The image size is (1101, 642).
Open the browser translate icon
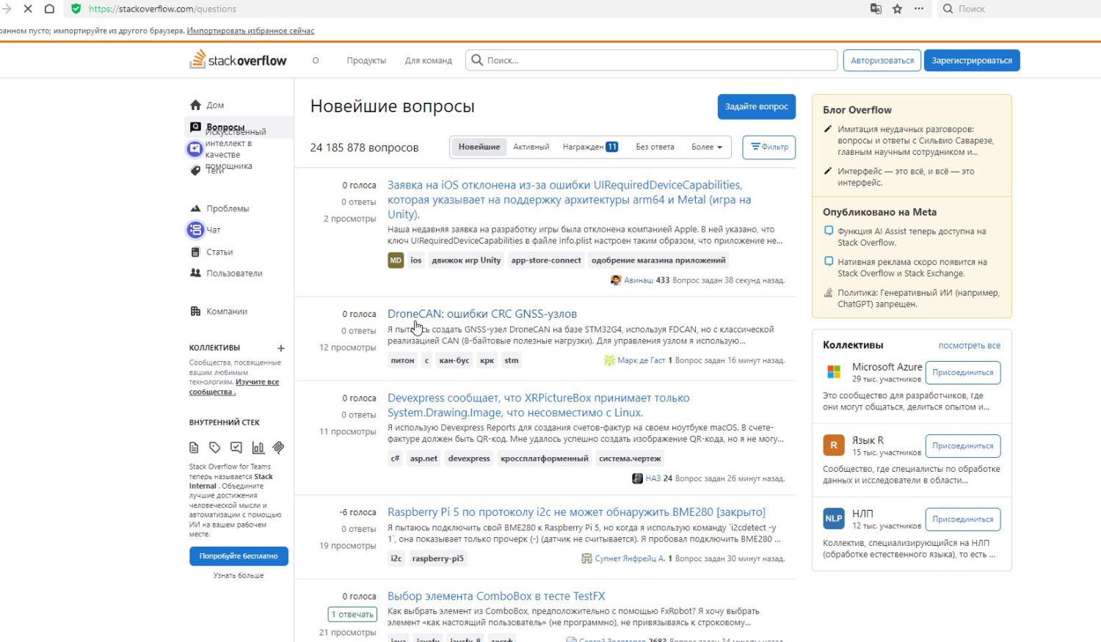(876, 9)
